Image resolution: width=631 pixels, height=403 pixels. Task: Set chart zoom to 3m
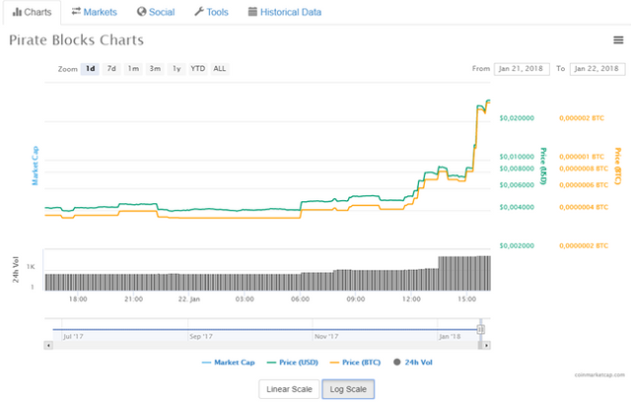[155, 69]
